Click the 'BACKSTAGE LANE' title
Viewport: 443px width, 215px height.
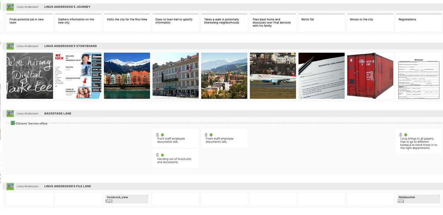[x=58, y=114]
